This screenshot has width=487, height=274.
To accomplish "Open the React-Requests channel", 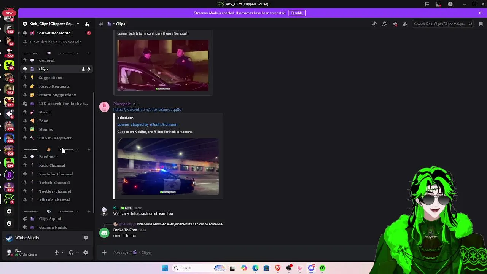I will click(x=56, y=86).
